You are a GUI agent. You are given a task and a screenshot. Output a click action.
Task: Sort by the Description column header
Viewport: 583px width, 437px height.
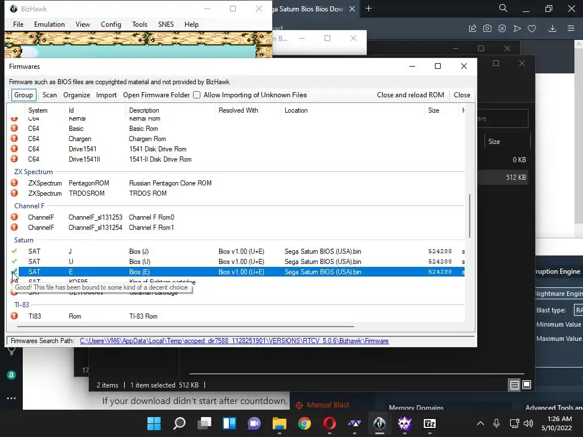144,110
